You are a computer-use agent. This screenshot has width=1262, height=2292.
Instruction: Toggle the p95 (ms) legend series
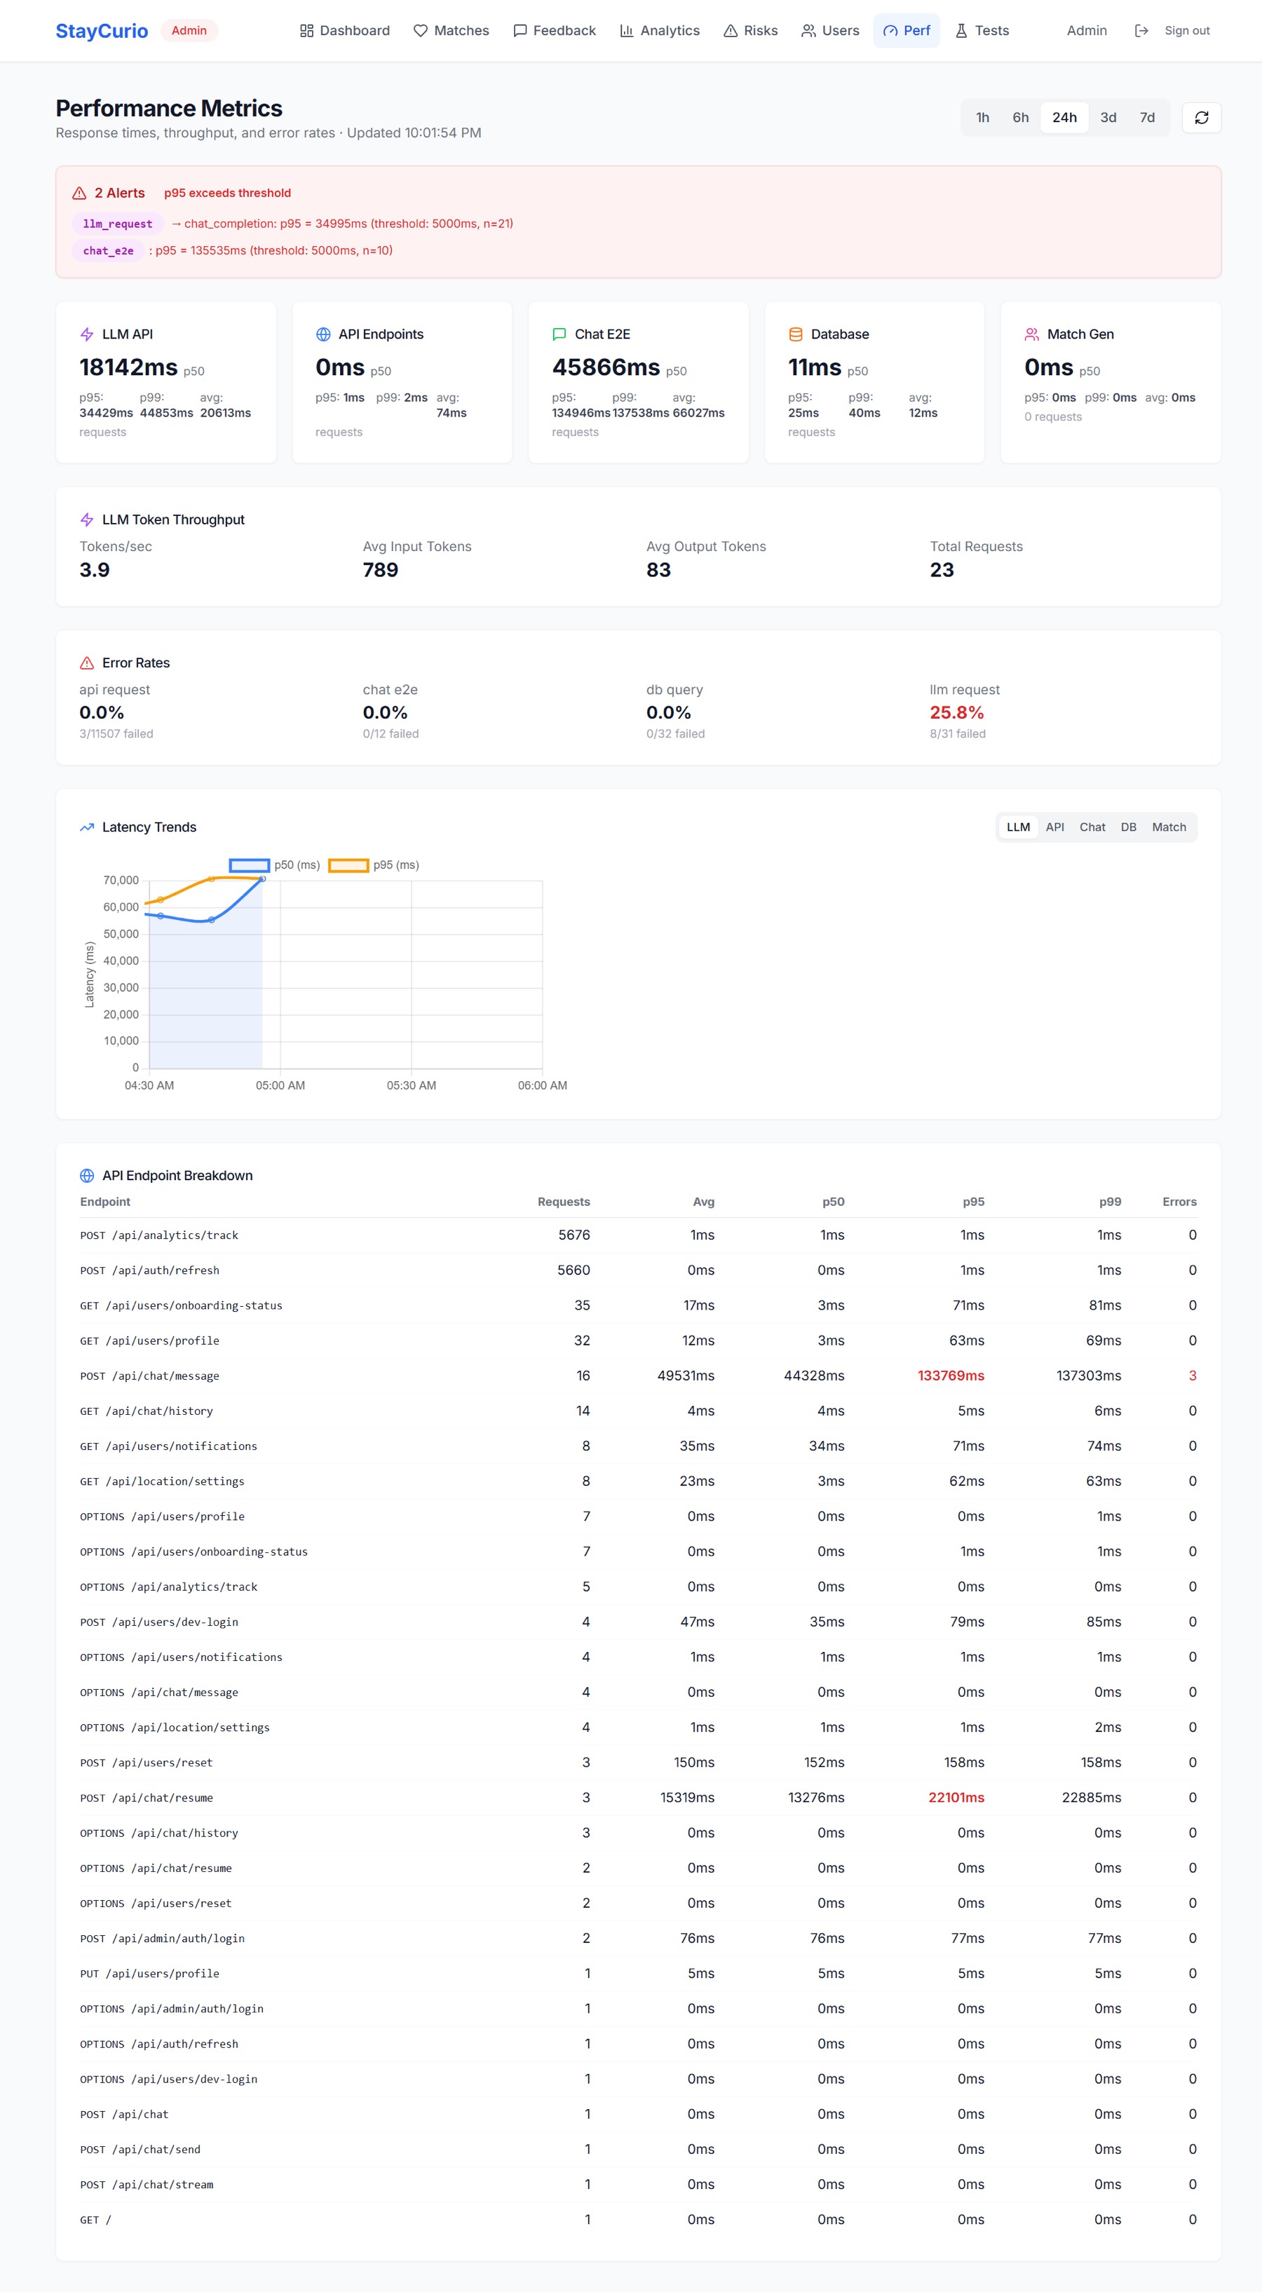point(374,864)
